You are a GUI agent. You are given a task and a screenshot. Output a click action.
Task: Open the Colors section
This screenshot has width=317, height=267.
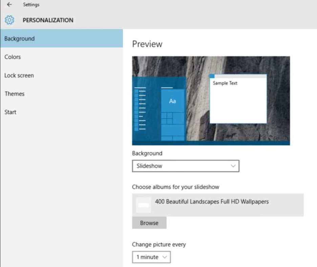(x=61, y=57)
